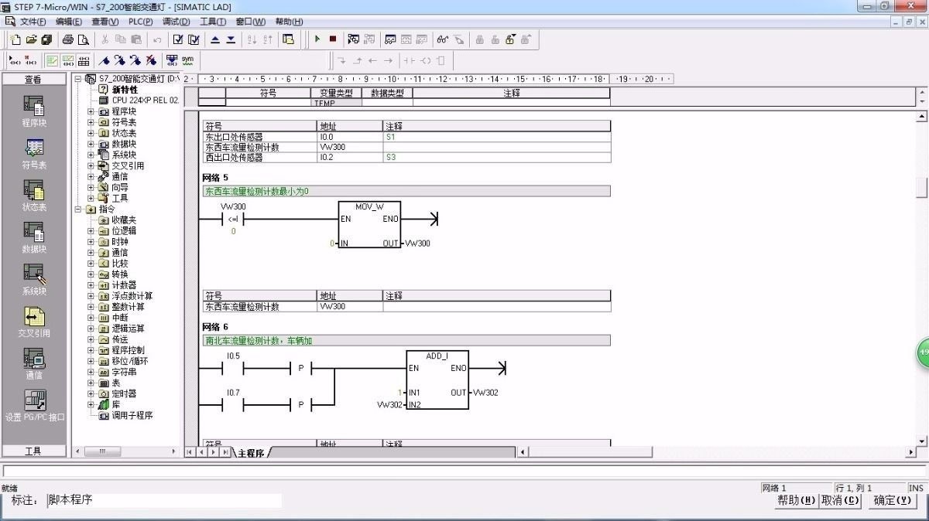Open 程序块 in the left view bar

[x=34, y=112]
